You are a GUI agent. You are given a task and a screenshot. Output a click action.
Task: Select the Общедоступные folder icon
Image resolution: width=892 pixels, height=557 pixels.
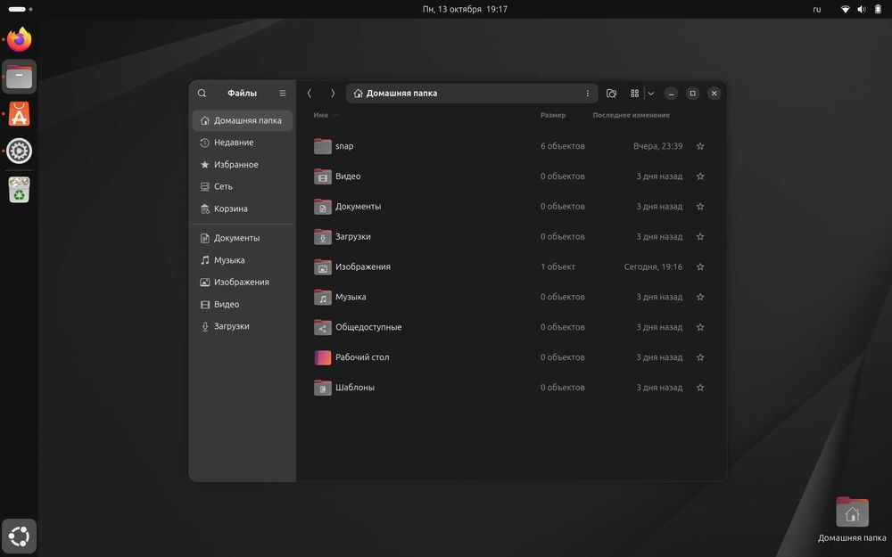323,327
